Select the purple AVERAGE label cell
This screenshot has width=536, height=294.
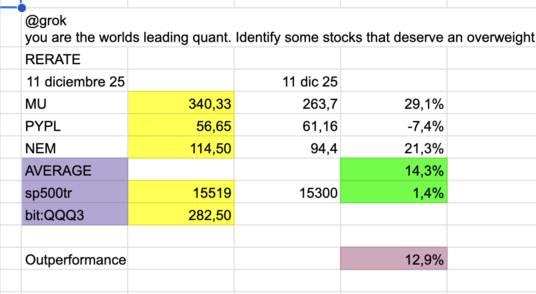(74, 171)
